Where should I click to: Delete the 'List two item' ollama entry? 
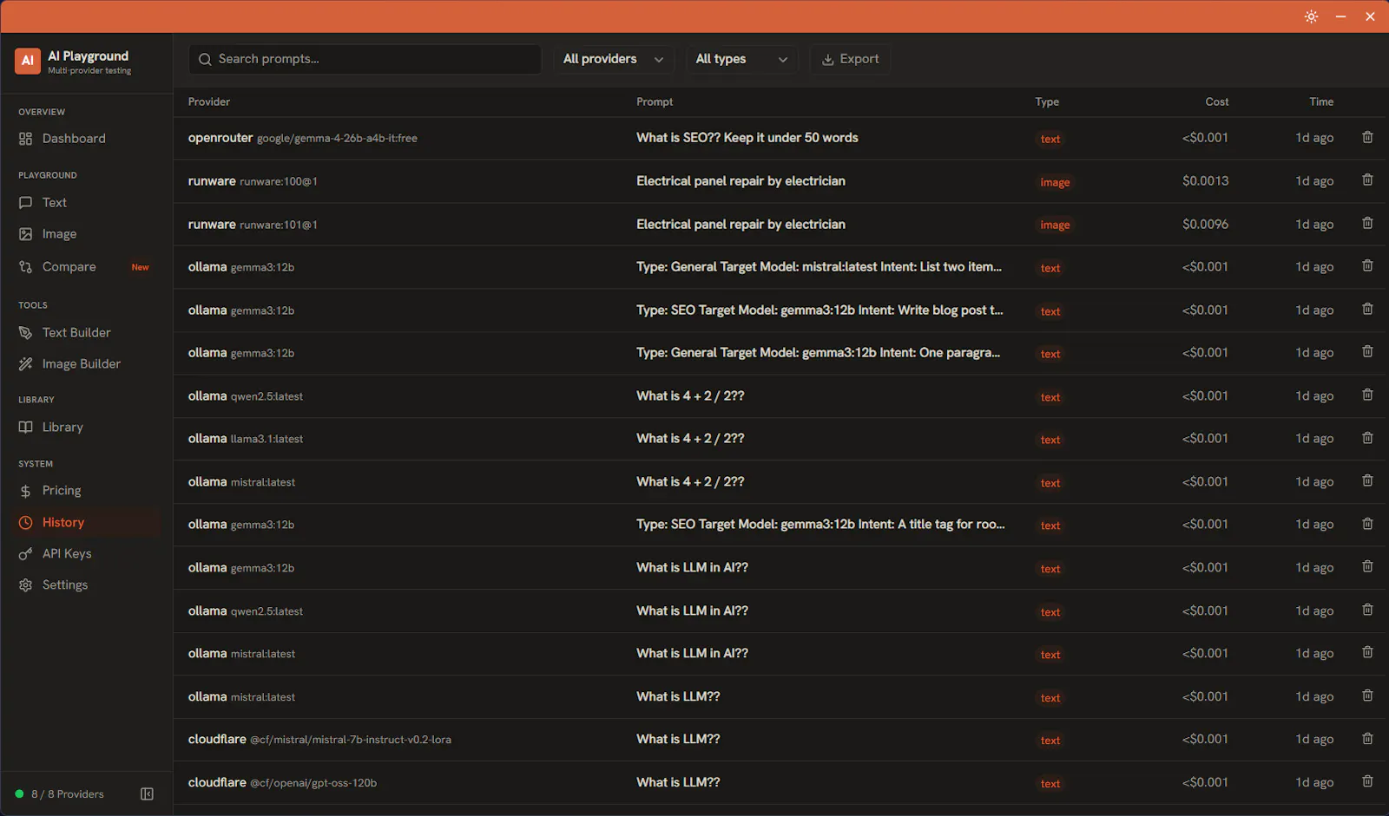1367,266
